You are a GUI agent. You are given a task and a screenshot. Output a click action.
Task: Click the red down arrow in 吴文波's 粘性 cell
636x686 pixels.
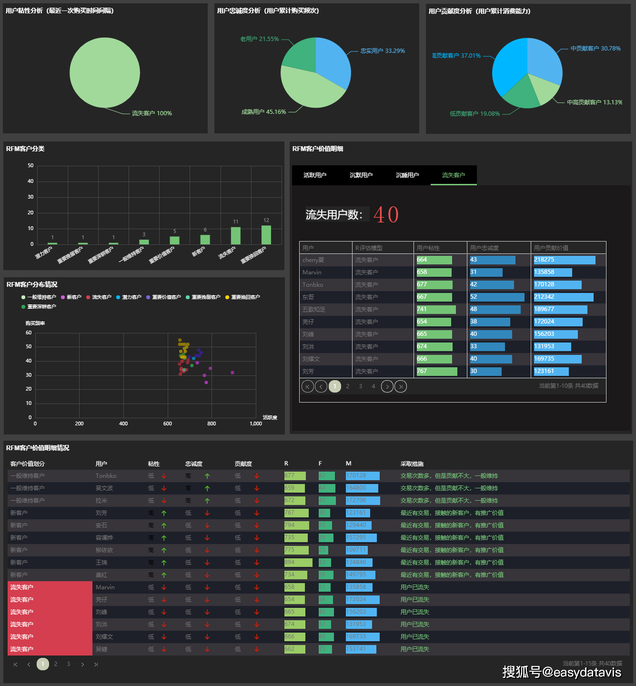(164, 488)
